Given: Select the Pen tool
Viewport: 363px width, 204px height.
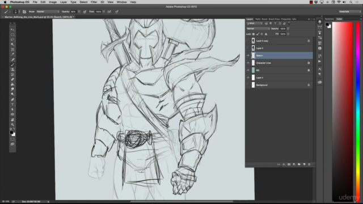Looking at the screenshot, I should 12,100.
